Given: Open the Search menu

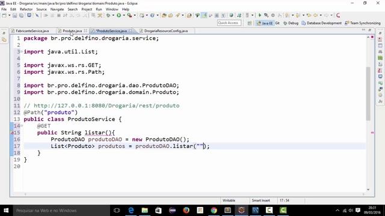Looking at the screenshot, I should click(x=72, y=10).
